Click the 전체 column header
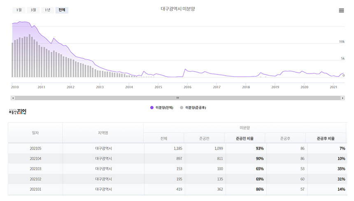Viewport: 354px width, 201px height. point(163,139)
